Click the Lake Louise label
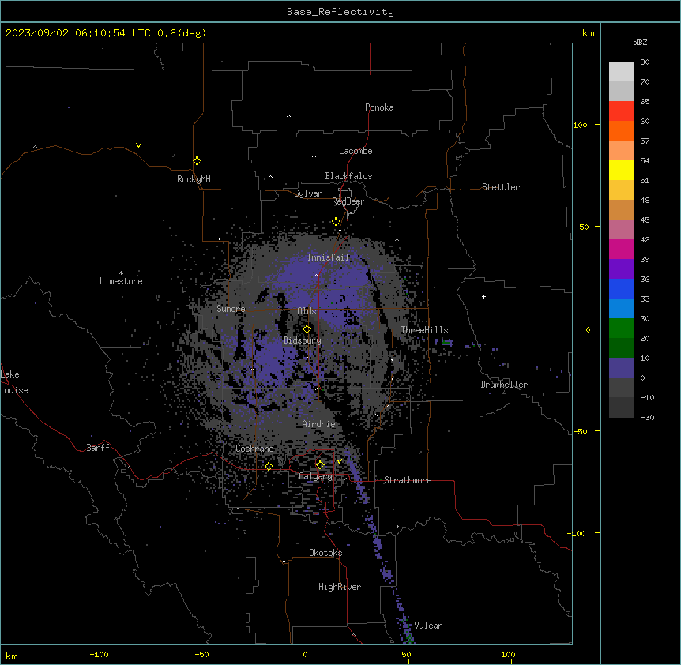The height and width of the screenshot is (665, 681). coord(14,382)
